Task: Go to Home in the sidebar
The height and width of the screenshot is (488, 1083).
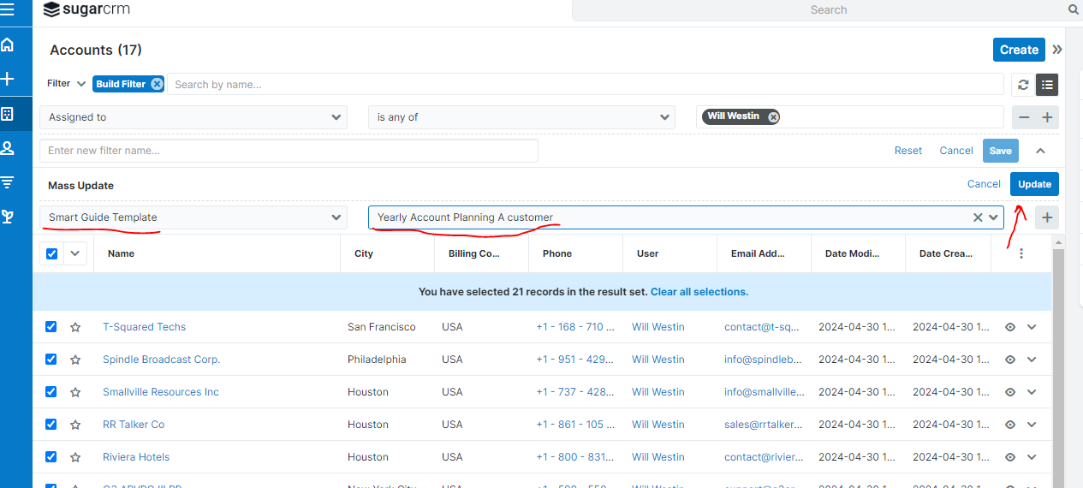Action: (x=8, y=45)
